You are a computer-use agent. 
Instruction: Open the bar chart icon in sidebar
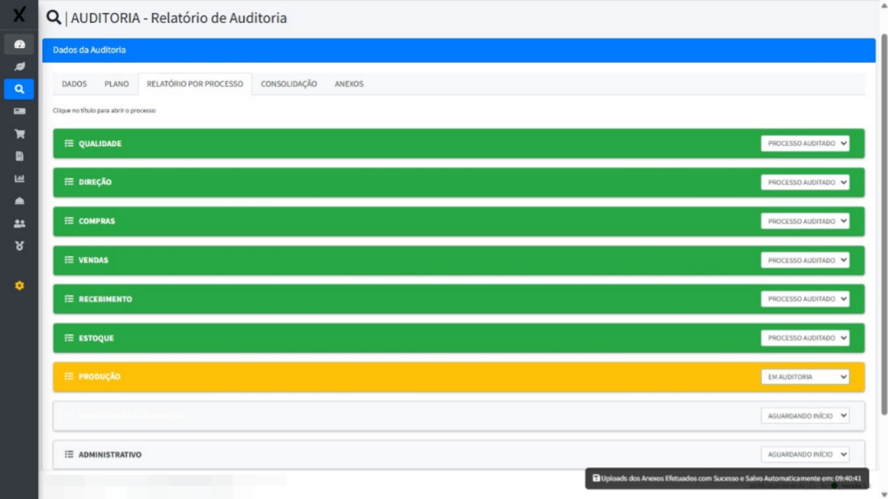19,179
